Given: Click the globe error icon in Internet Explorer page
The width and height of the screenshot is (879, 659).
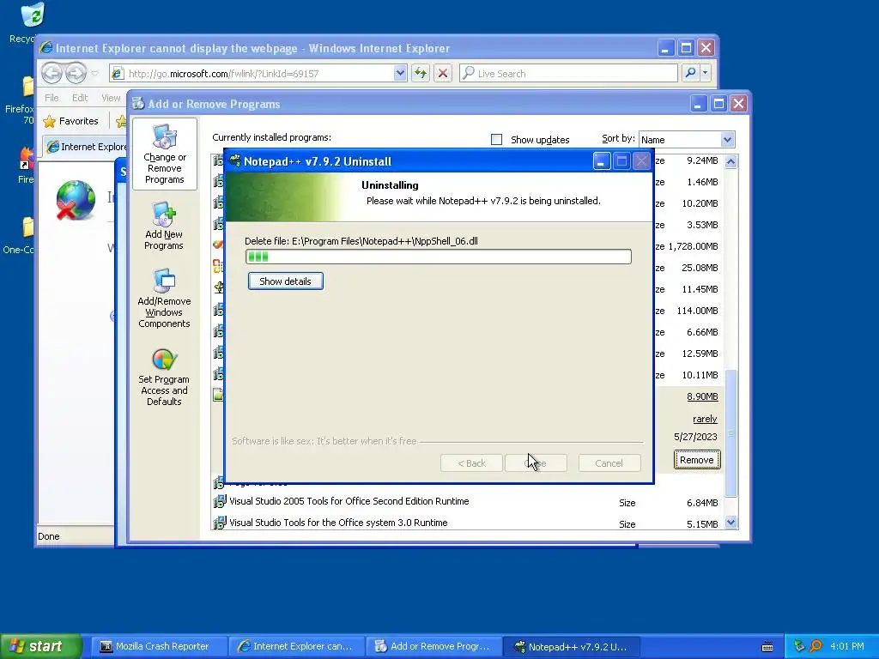Looking at the screenshot, I should 76,199.
